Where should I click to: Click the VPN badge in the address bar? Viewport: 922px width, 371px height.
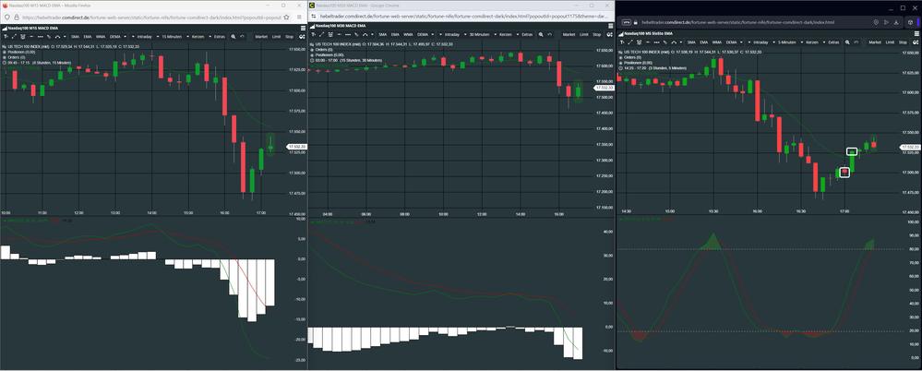[x=627, y=22]
